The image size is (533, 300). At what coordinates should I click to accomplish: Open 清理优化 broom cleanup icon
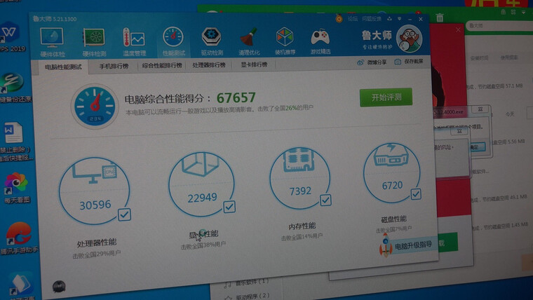coord(249,41)
